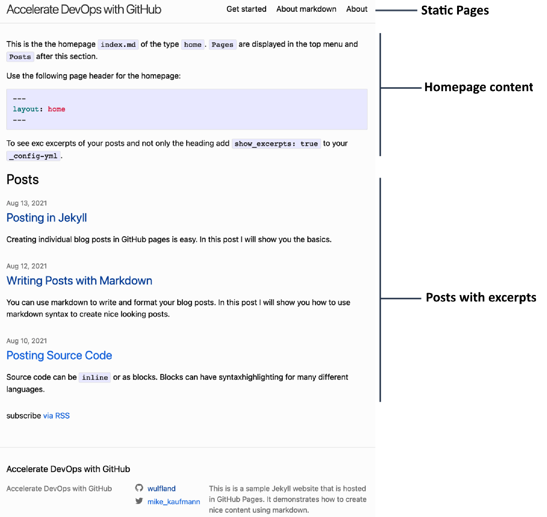The width and height of the screenshot is (547, 517).
Task: Click the show_excerpts: true inline code
Action: (276, 144)
